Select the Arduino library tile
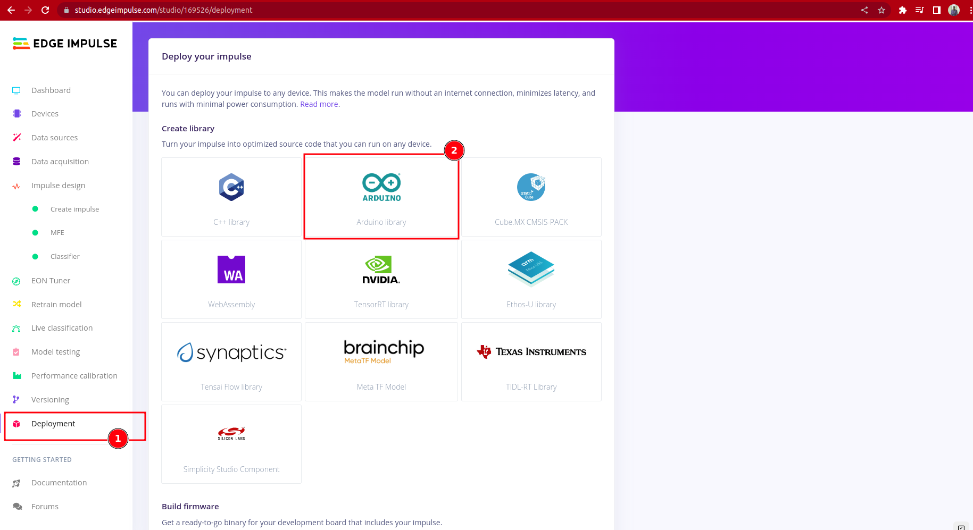Screen dimensions: 973x530 381,197
